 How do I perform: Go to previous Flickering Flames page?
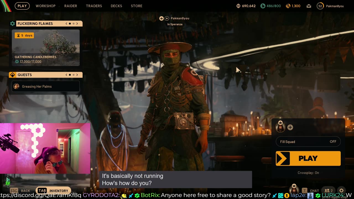tap(66, 23)
